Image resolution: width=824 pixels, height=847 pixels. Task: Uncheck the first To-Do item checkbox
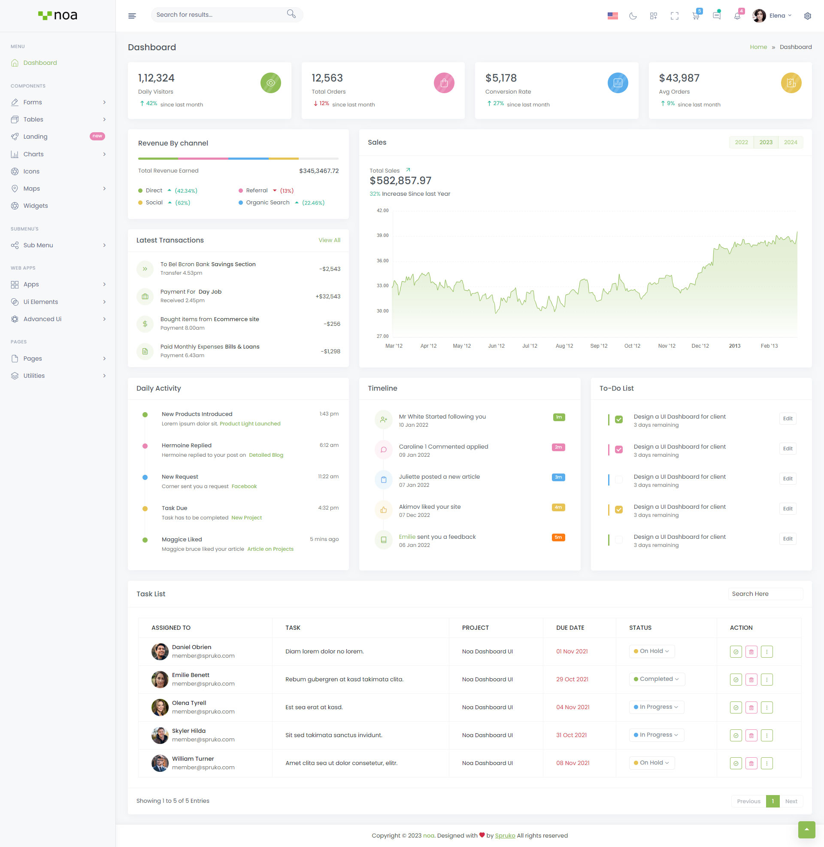click(618, 419)
